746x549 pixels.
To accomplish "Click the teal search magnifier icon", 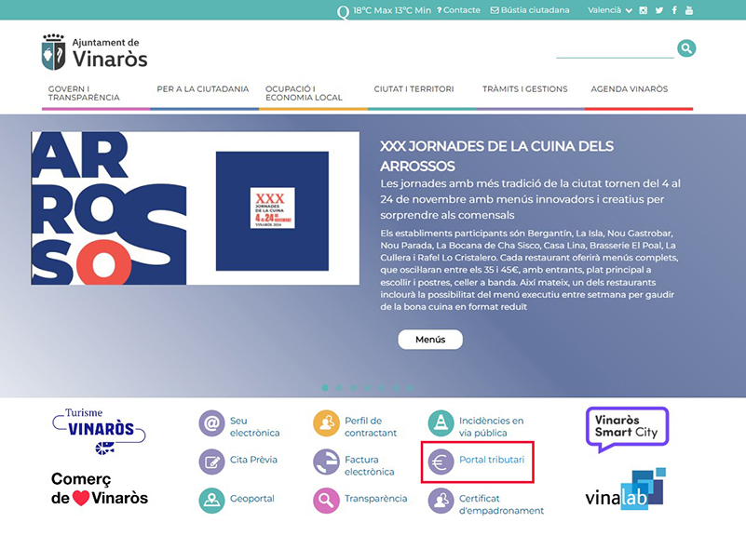I will click(686, 48).
